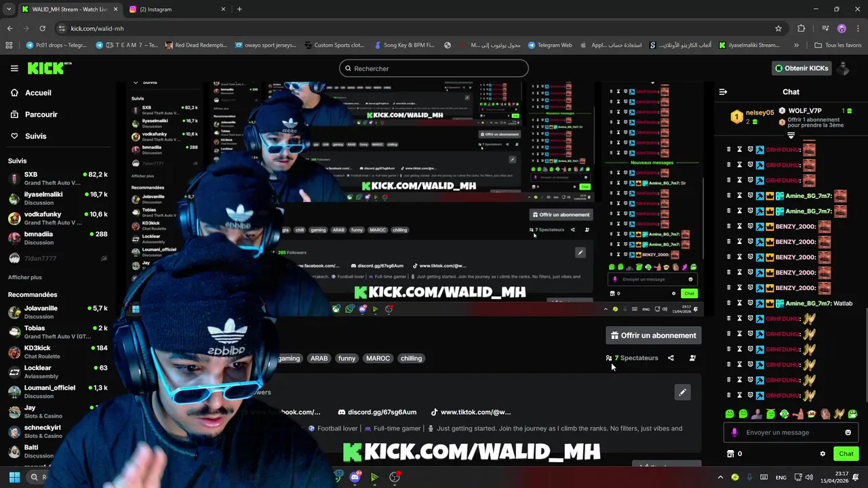Expand hidden system tray icons

coord(720,477)
